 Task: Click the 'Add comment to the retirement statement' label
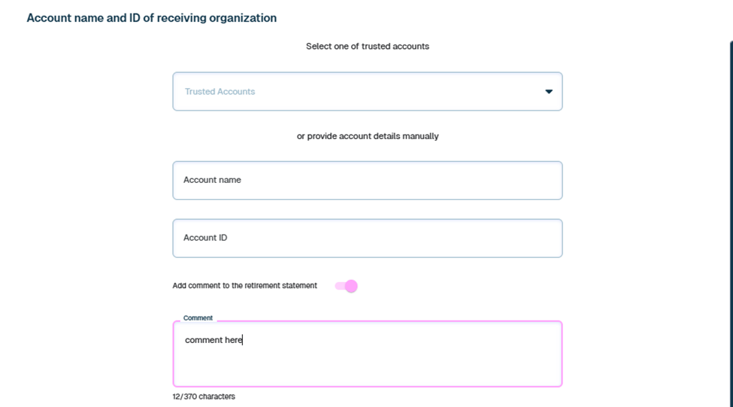pos(244,286)
